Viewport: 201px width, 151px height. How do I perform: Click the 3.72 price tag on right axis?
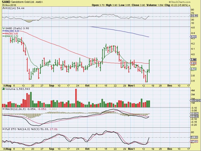coord(193,69)
